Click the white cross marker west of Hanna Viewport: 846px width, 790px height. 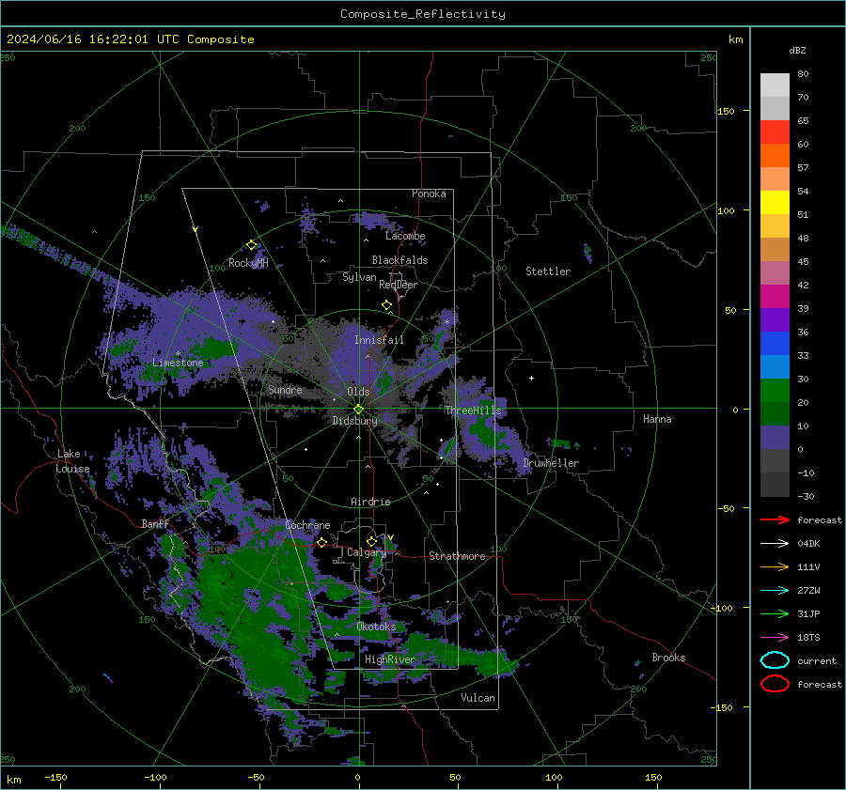pos(531,378)
